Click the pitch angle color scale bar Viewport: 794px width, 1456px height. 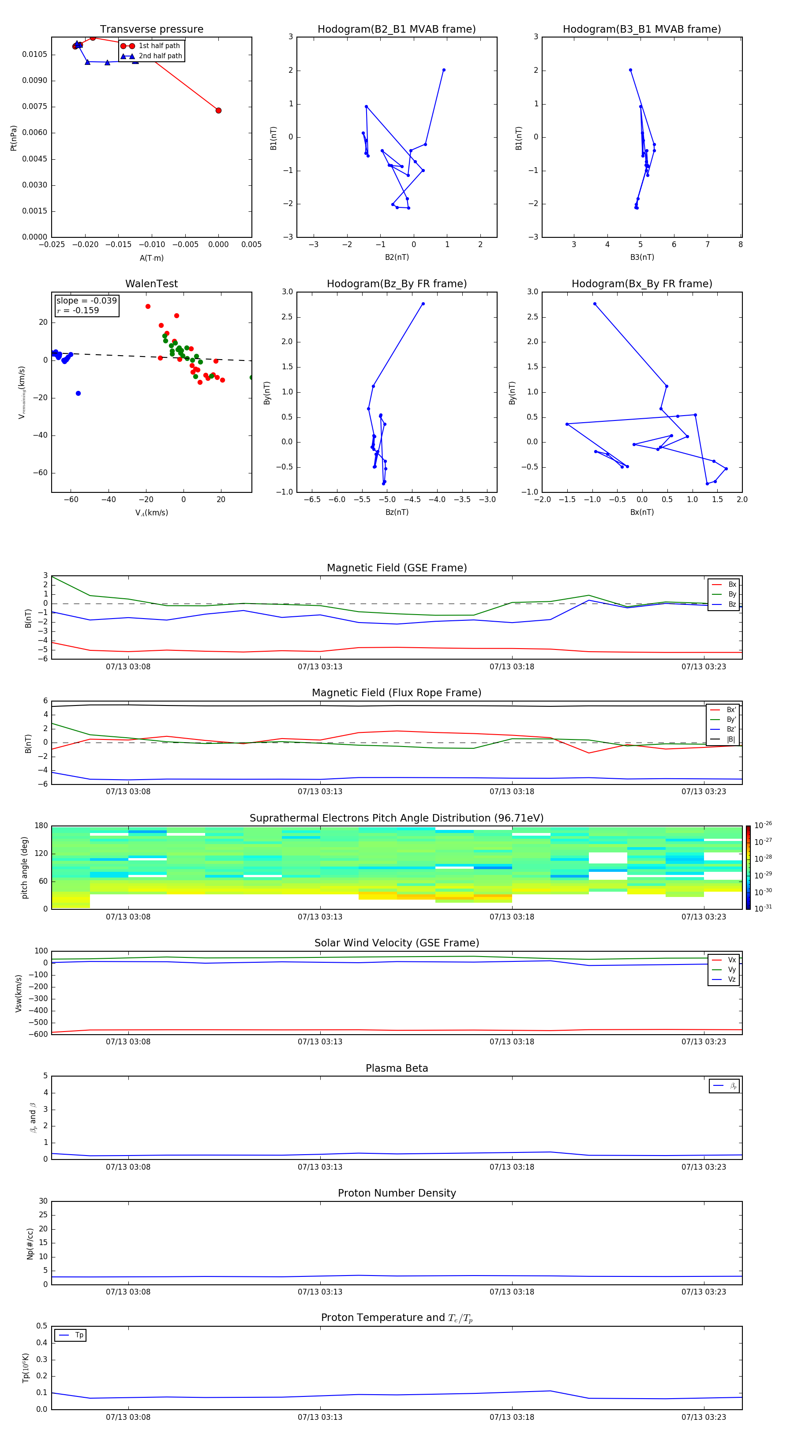pos(748,867)
